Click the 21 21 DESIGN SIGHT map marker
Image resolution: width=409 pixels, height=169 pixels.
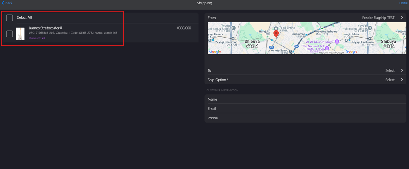coord(337,41)
